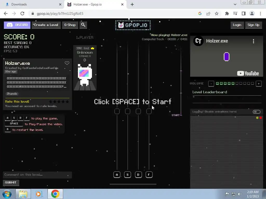The image size is (266, 199).
Task: Click the SPACE key hint
Action: click(14, 124)
